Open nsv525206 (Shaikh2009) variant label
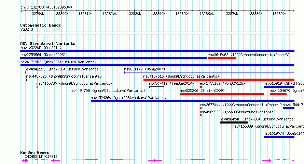The width and height of the screenshot is (304, 164). click(202, 91)
